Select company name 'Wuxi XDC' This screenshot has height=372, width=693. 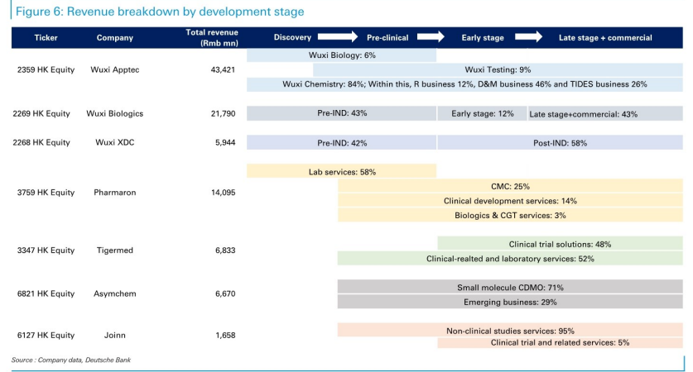115,142
